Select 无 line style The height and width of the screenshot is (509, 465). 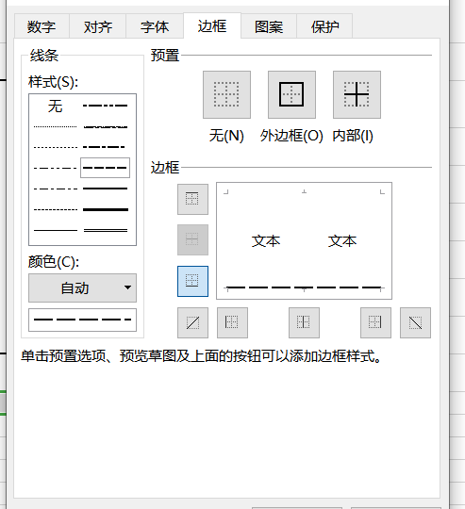[56, 106]
